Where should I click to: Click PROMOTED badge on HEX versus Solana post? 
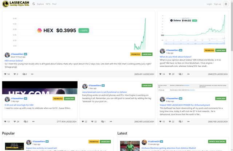tap(135, 54)
